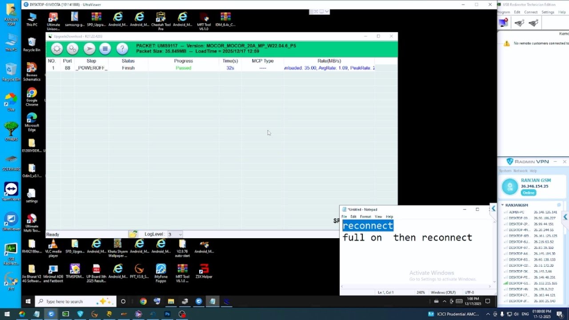Open Photoshop on the local taskbar
The width and height of the screenshot is (569, 320).
(168, 314)
